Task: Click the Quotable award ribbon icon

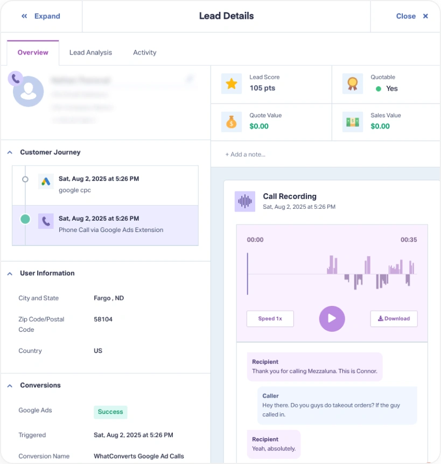Action: point(352,84)
